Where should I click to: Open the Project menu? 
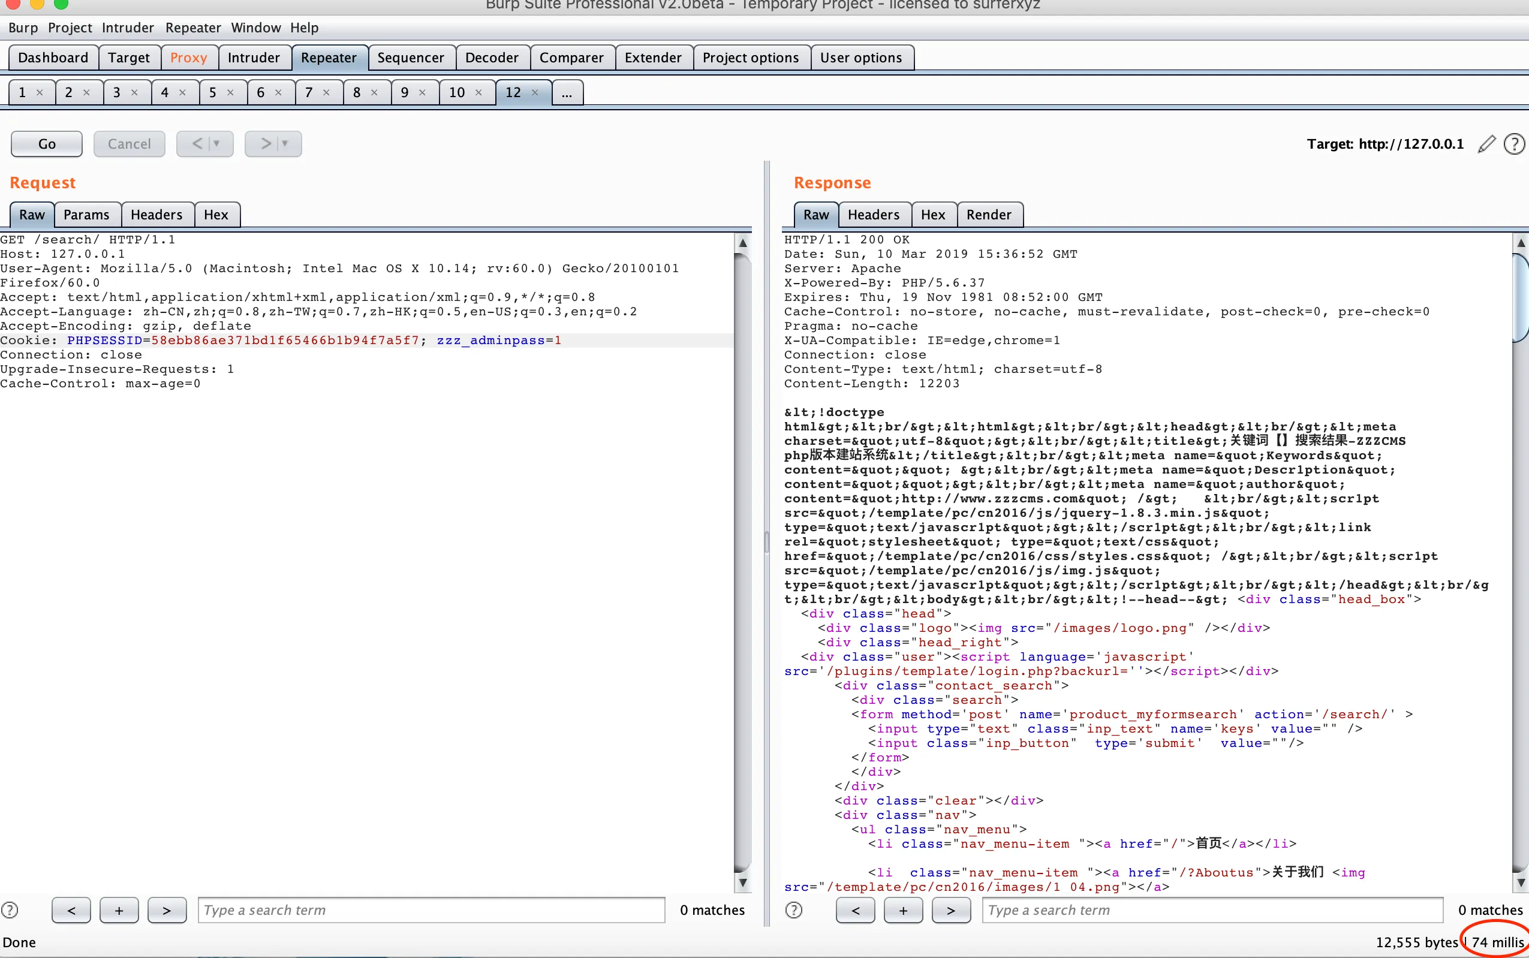point(70,28)
